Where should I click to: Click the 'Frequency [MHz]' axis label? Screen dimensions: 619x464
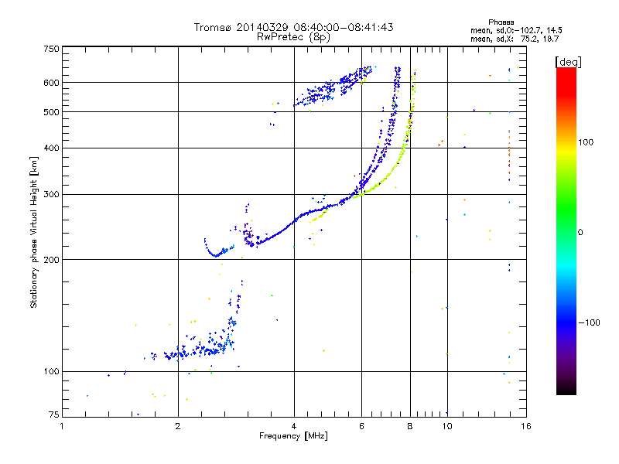(x=293, y=436)
